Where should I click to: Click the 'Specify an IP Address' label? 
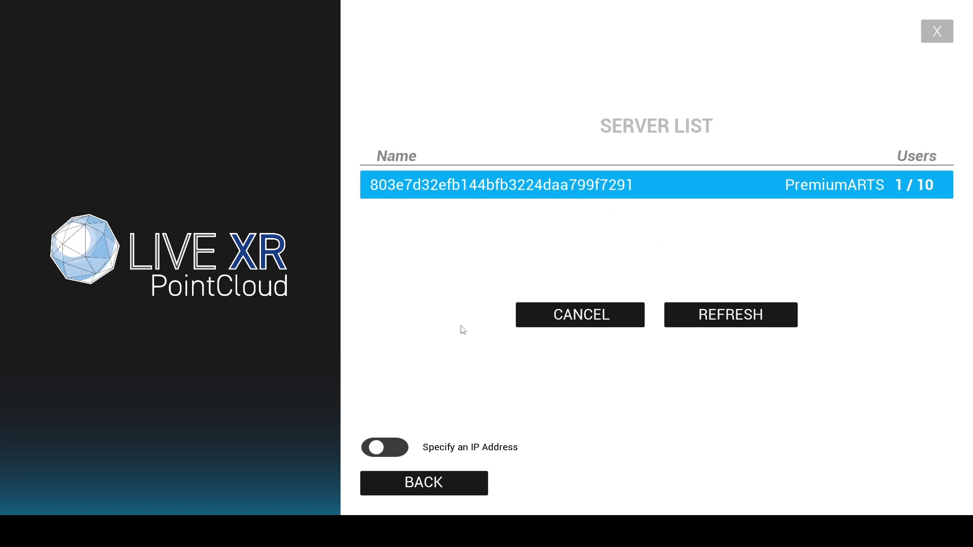coord(470,447)
